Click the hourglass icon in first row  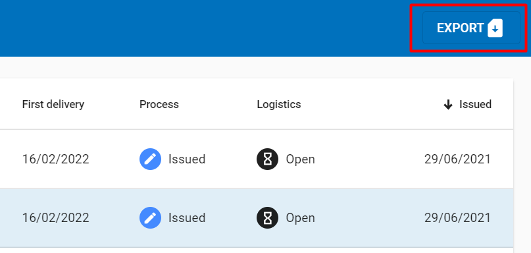click(268, 159)
